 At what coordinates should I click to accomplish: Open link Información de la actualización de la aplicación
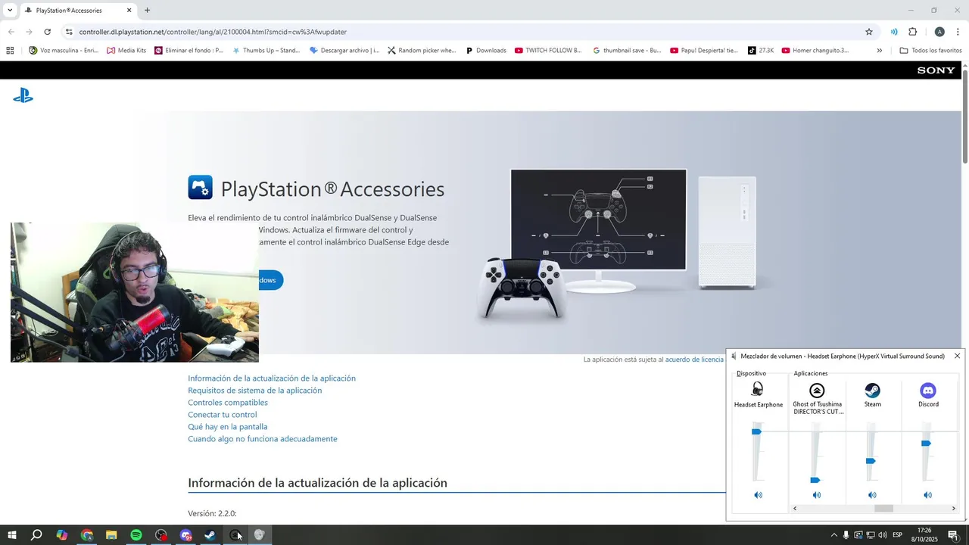[272, 378]
